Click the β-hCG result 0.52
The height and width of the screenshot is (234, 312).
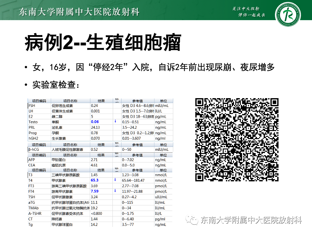pos(94,149)
